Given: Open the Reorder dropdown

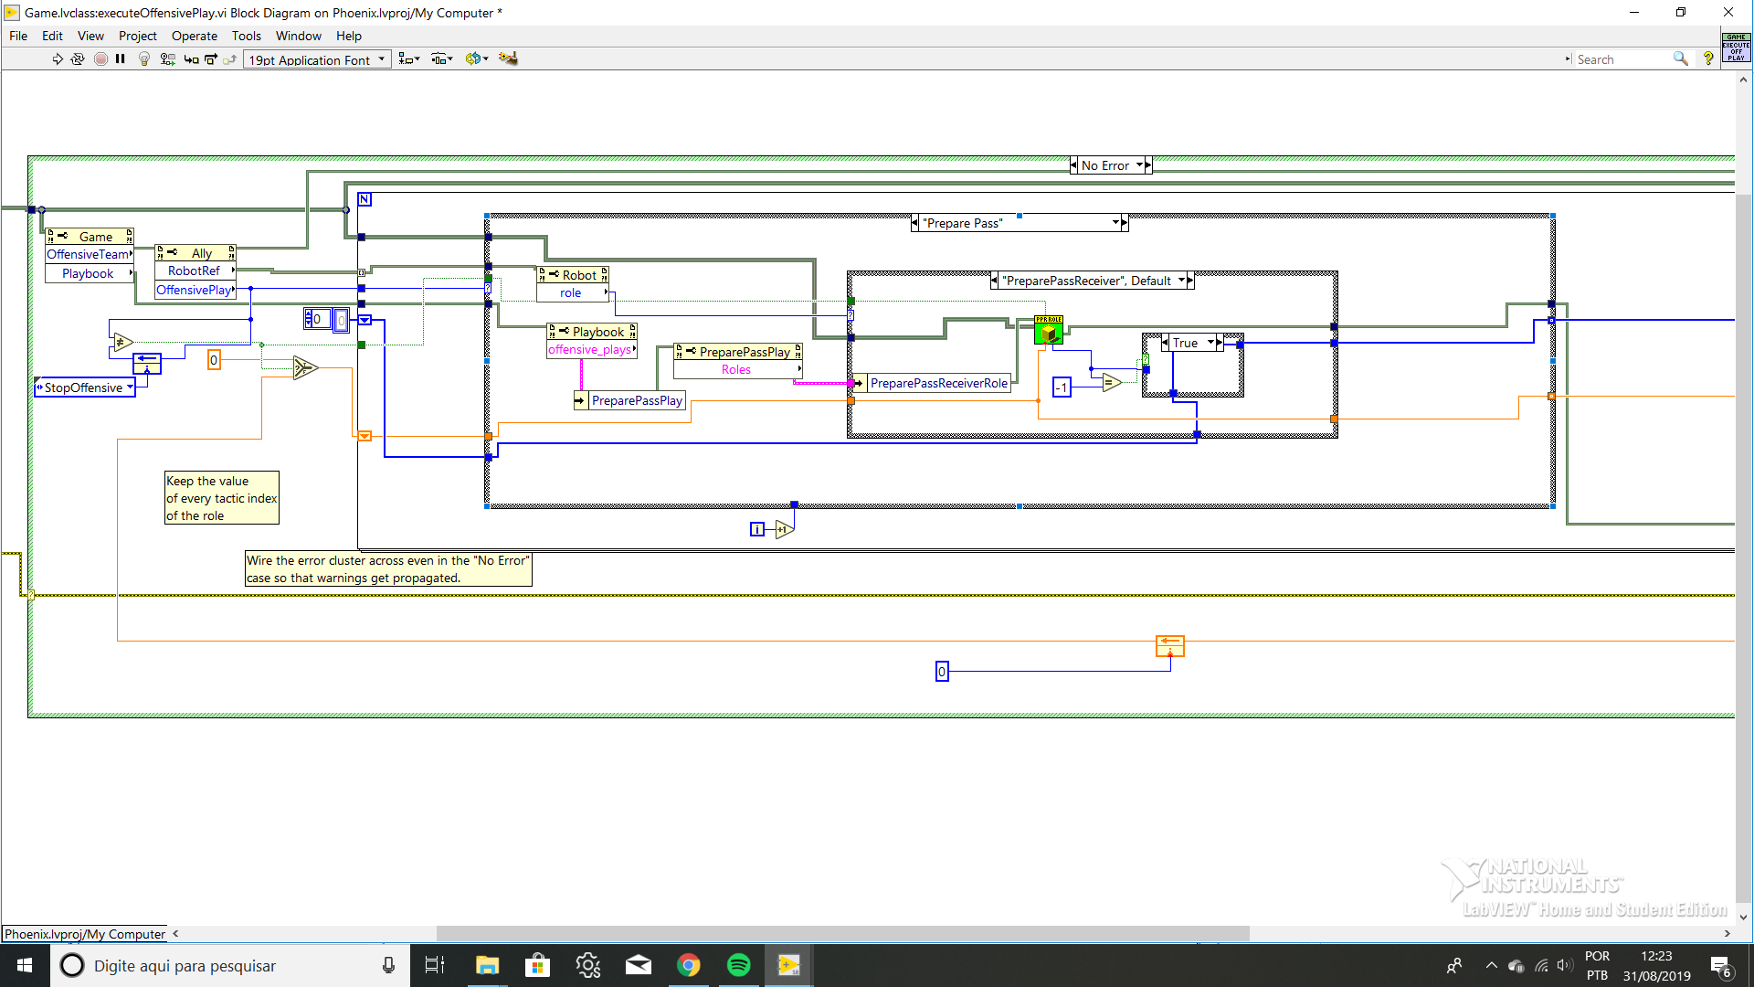Looking at the screenshot, I should [x=476, y=59].
